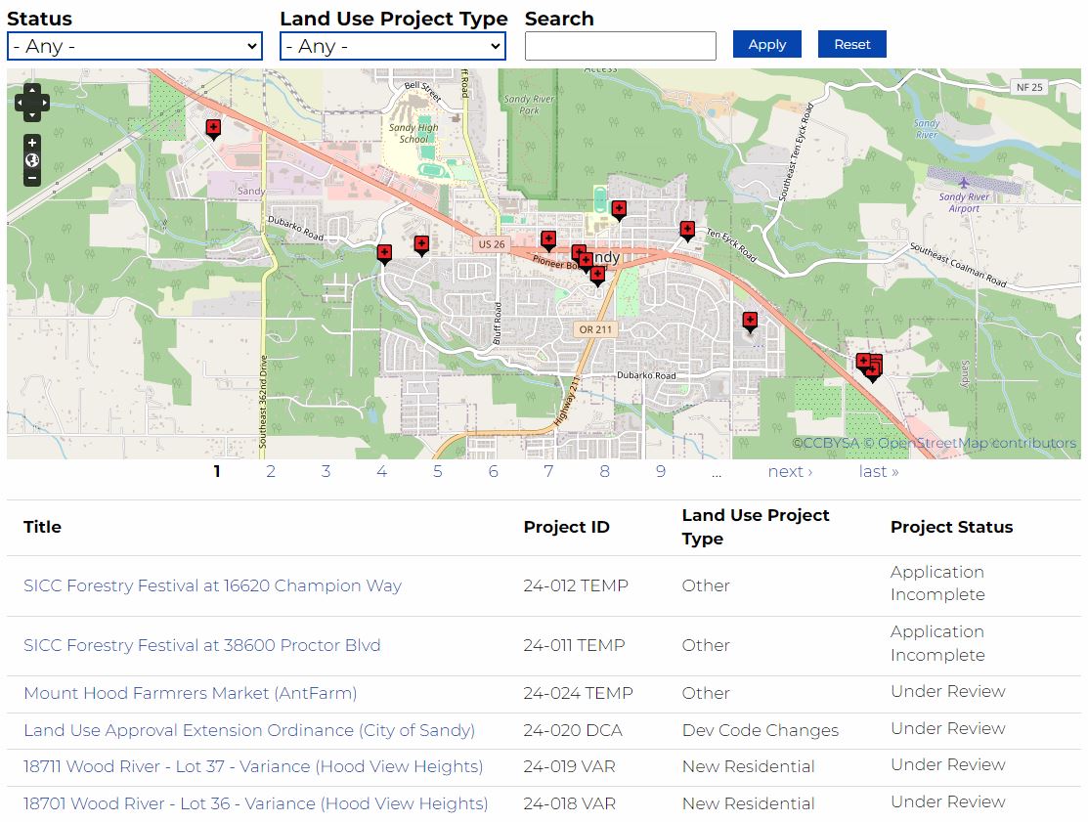The image size is (1088, 822).
Task: Pan the map up with the arrow
Action: [31, 91]
